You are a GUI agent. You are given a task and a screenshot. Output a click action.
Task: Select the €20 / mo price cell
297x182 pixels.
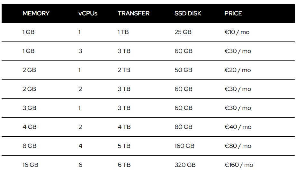click(238, 70)
